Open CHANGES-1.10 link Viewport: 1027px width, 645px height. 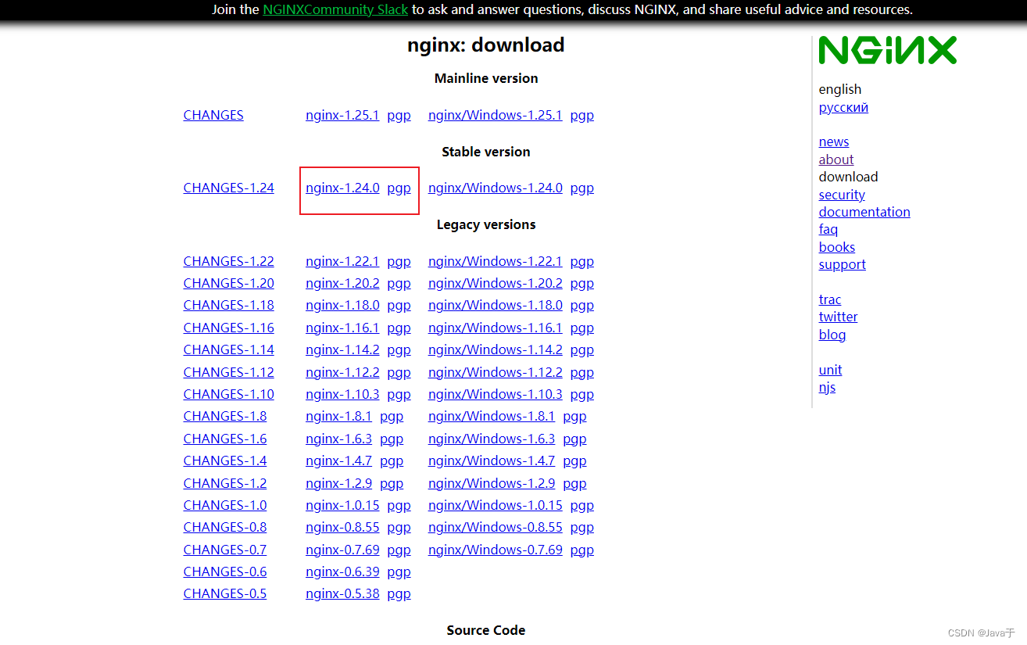pyautogui.click(x=229, y=394)
